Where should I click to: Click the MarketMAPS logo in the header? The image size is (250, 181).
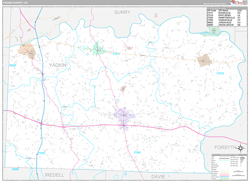point(237,2)
